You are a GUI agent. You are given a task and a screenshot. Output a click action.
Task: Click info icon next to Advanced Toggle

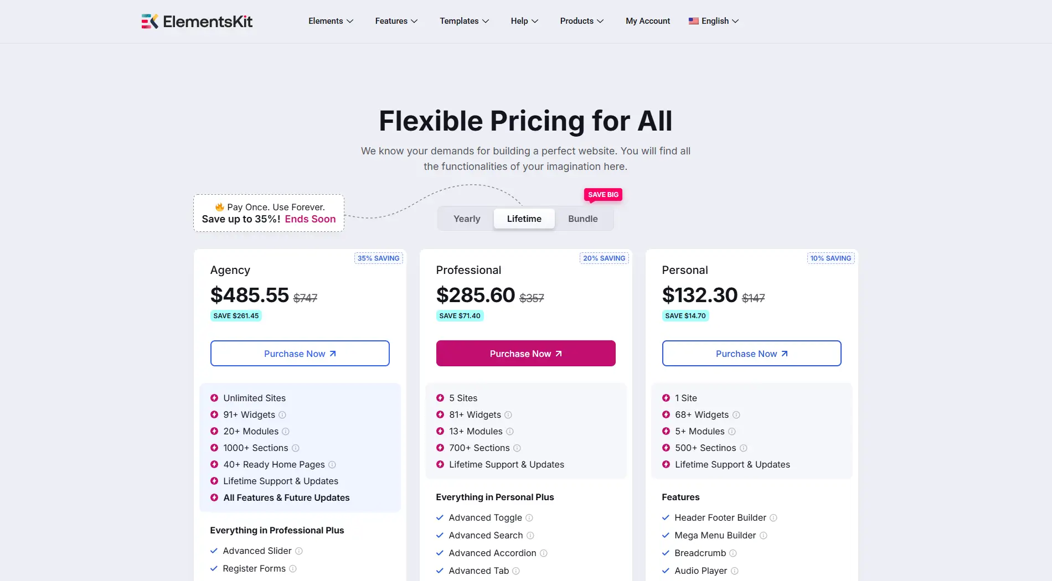pyautogui.click(x=529, y=518)
